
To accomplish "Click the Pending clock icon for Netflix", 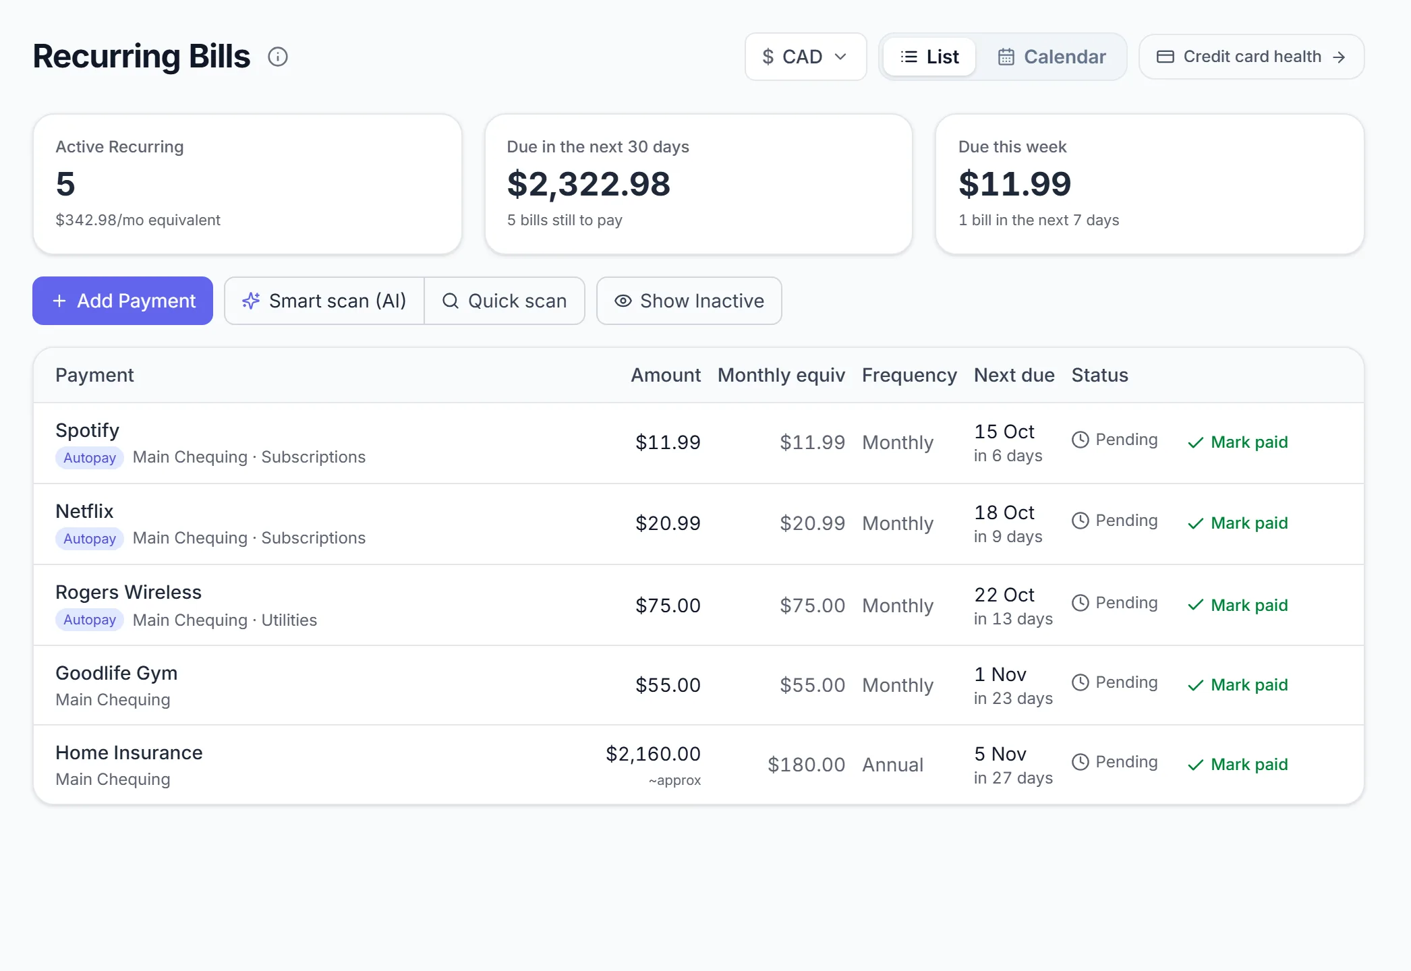I will tap(1081, 521).
